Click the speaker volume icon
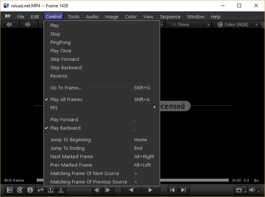 (x=252, y=190)
